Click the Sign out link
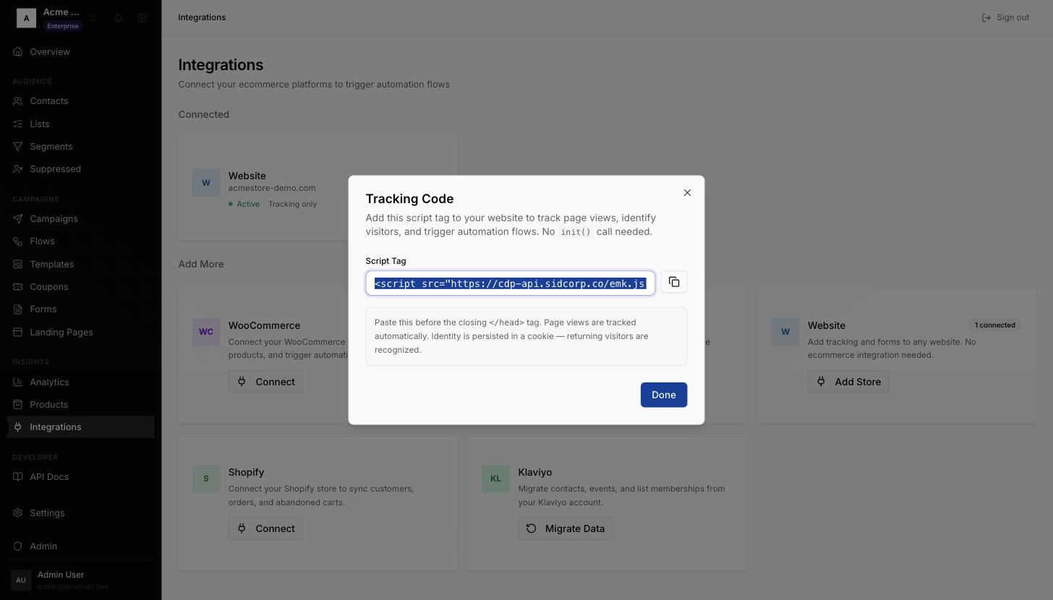 (x=1005, y=17)
